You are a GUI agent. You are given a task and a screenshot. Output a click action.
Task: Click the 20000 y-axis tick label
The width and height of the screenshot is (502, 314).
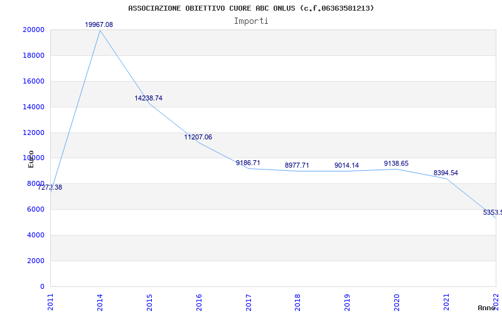pyautogui.click(x=33, y=30)
